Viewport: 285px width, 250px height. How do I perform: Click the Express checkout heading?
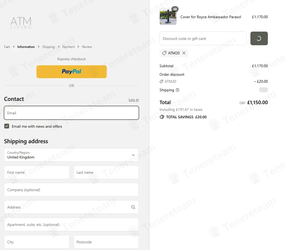click(x=71, y=59)
